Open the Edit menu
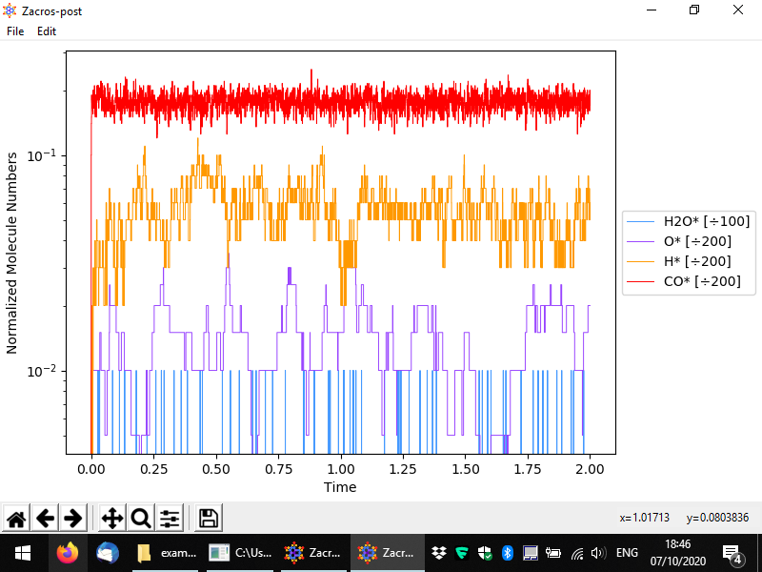Image resolution: width=762 pixels, height=572 pixels. pyautogui.click(x=47, y=31)
